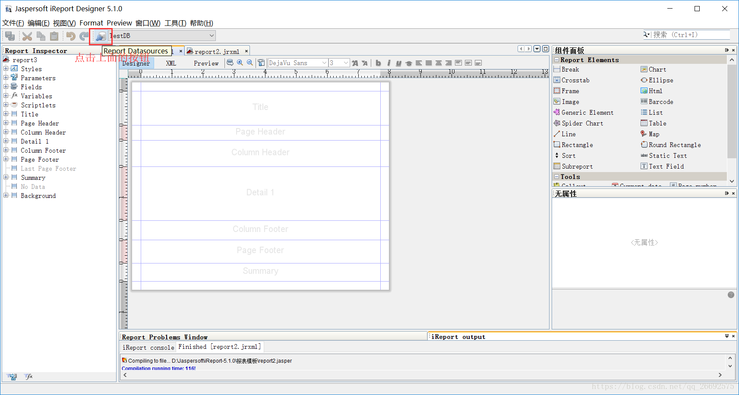Pick the Spider Chart palette element
Viewport: 739px width, 395px height.
(x=578, y=123)
